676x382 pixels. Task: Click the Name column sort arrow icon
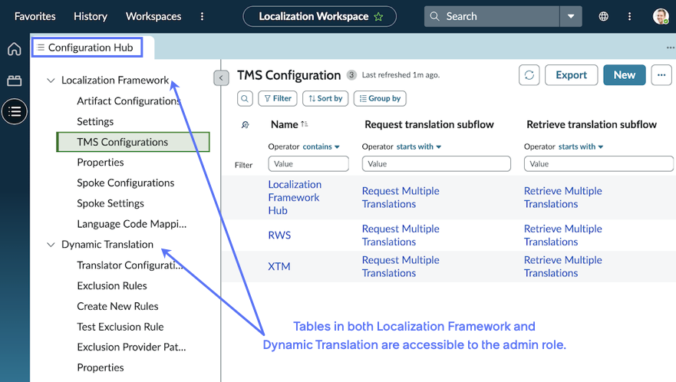coord(305,124)
